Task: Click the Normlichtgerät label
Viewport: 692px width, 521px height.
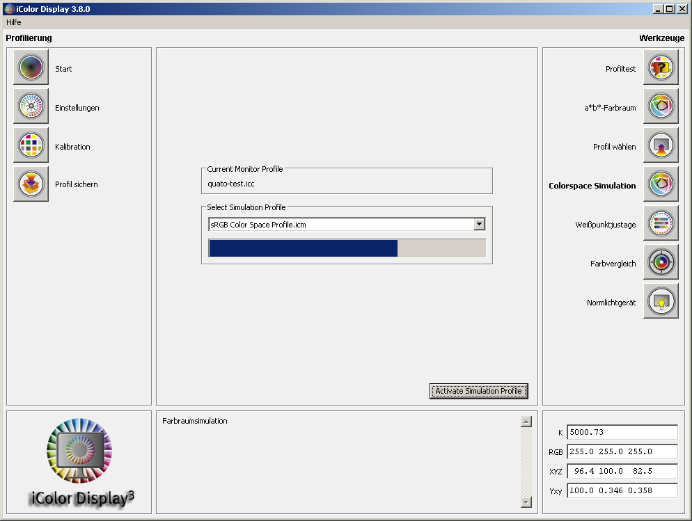Action: (611, 303)
